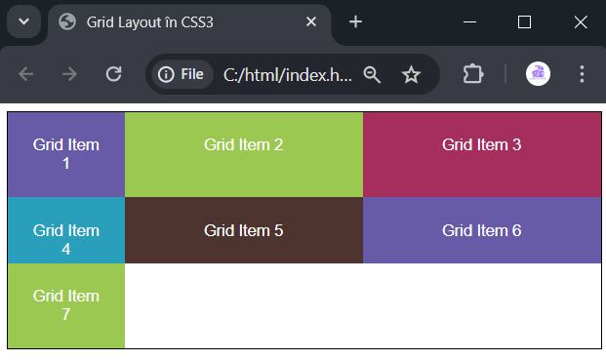Open the zoom magnifier icon

pos(372,74)
